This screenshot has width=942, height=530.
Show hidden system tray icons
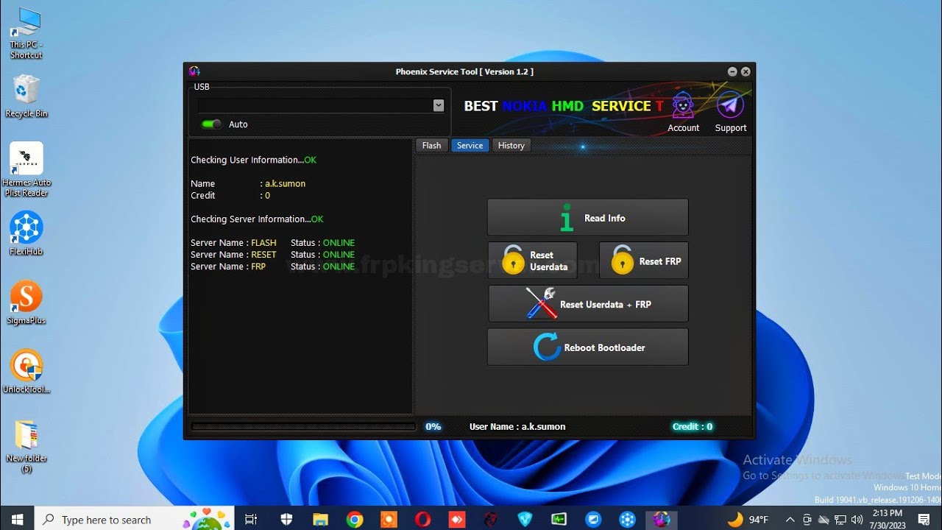click(790, 520)
